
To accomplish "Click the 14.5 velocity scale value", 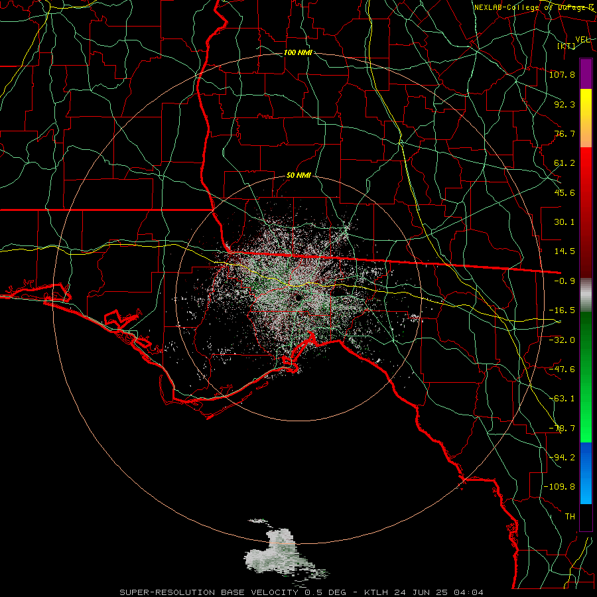I will click(564, 251).
